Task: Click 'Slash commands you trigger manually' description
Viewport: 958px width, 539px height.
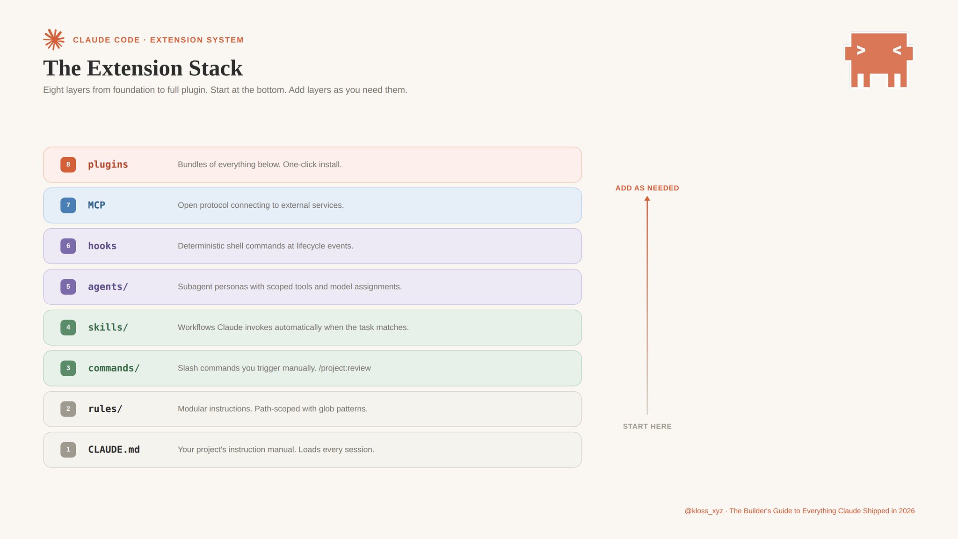Action: pyautogui.click(x=275, y=368)
